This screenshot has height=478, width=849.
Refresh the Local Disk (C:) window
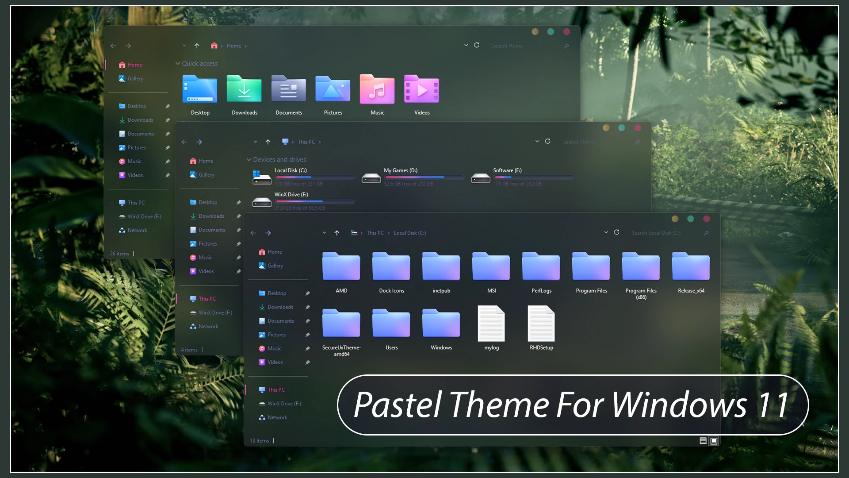pyautogui.click(x=616, y=232)
